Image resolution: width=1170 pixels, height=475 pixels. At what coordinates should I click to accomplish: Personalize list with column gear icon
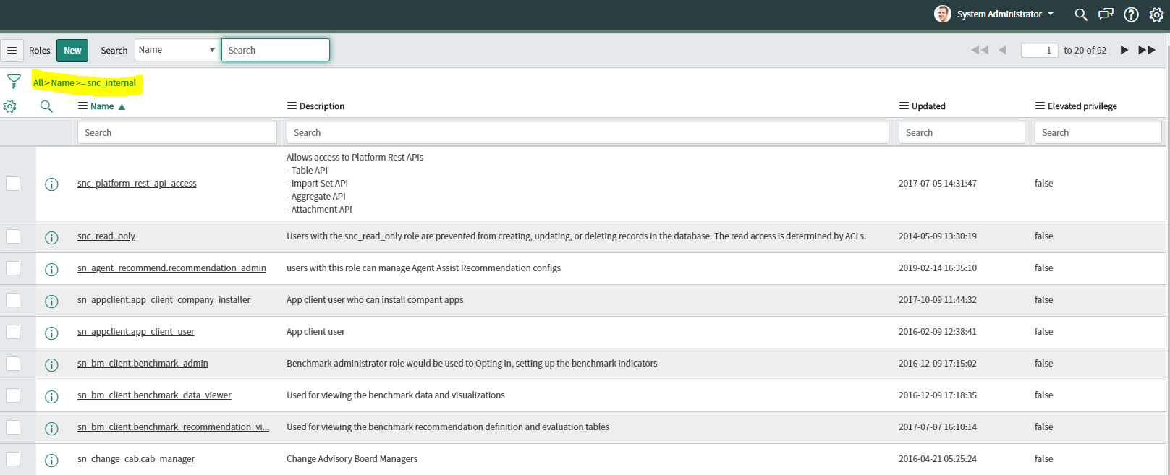click(9, 106)
